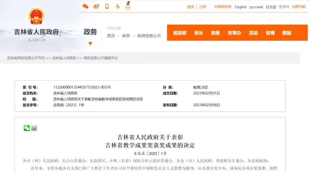
Task: Open 政府信息公开基础平台 breadcrumb
Action: click(100, 58)
